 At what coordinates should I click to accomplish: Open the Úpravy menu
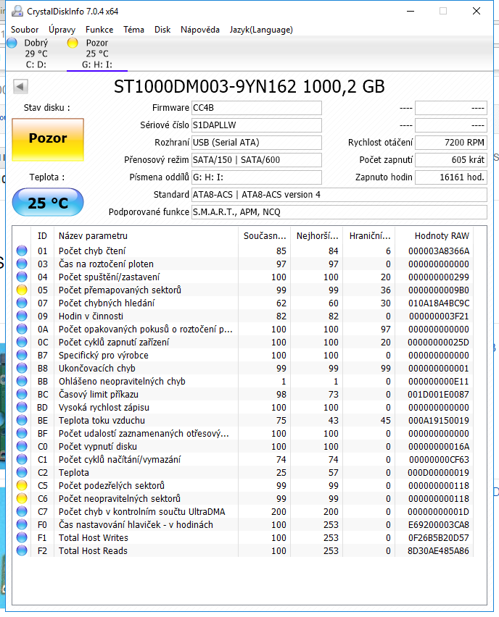pos(62,30)
